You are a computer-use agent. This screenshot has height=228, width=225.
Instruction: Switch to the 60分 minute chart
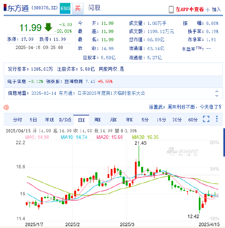(193, 120)
